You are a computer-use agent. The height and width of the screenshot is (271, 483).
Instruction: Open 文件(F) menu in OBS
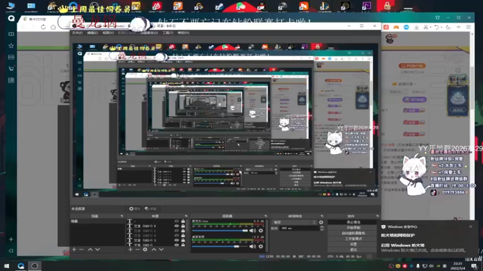click(77, 33)
